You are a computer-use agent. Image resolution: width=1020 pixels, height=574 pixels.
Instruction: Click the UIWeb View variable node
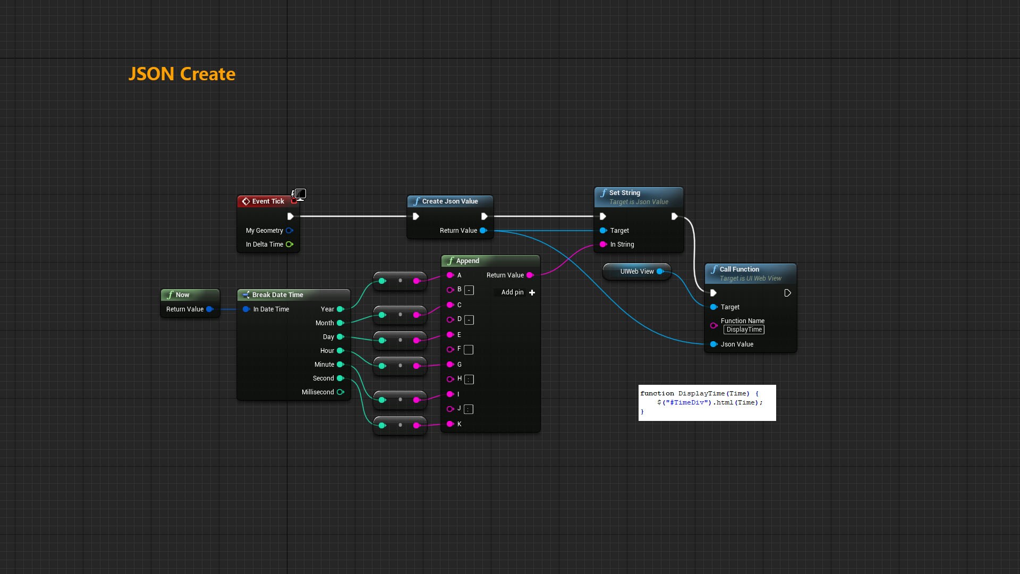(636, 272)
